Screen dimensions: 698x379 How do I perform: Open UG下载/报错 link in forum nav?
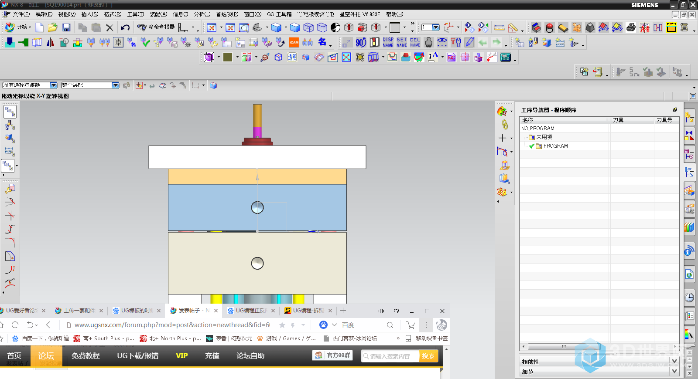click(138, 356)
